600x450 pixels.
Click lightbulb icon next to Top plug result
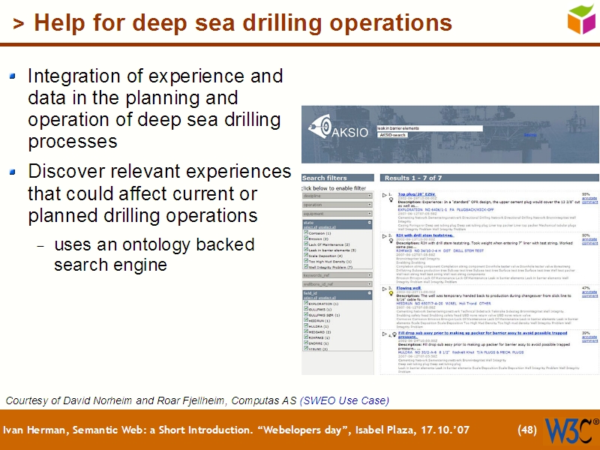[x=390, y=199]
